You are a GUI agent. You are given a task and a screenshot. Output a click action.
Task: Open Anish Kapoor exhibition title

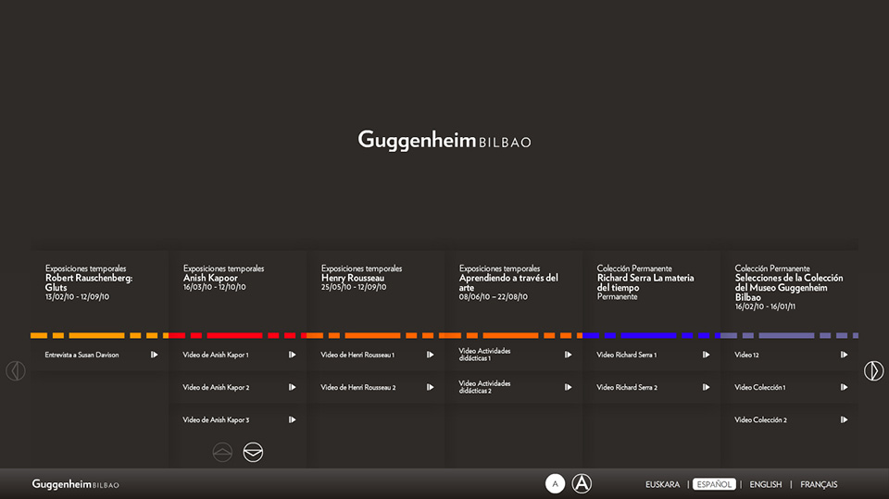coord(210,278)
